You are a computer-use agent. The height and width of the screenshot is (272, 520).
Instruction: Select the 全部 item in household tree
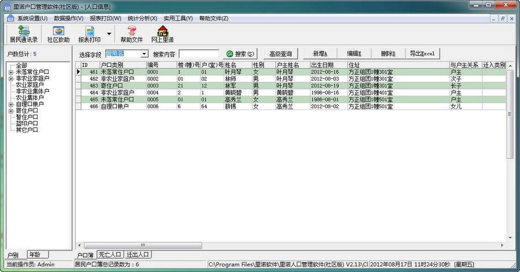coord(21,66)
